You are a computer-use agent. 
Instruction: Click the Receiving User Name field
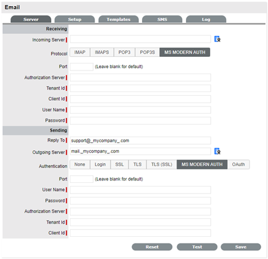coord(140,110)
